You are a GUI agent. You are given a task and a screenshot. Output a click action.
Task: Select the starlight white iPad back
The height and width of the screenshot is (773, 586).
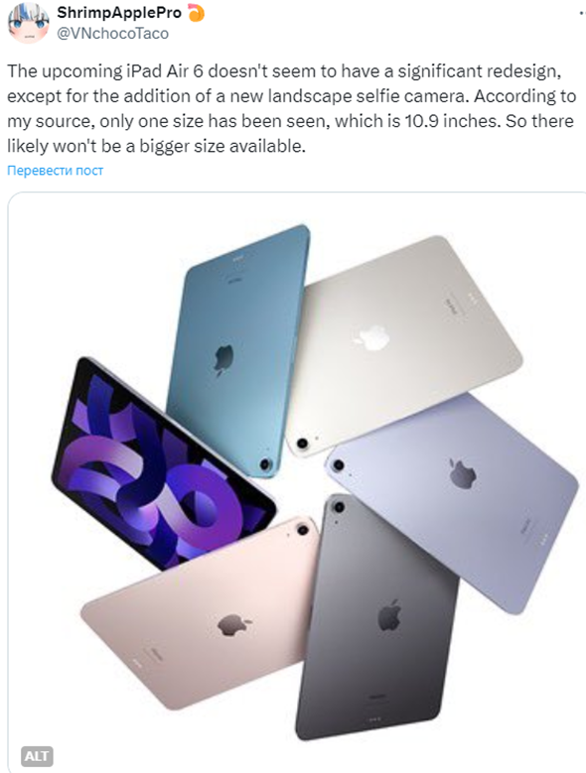[402, 345]
